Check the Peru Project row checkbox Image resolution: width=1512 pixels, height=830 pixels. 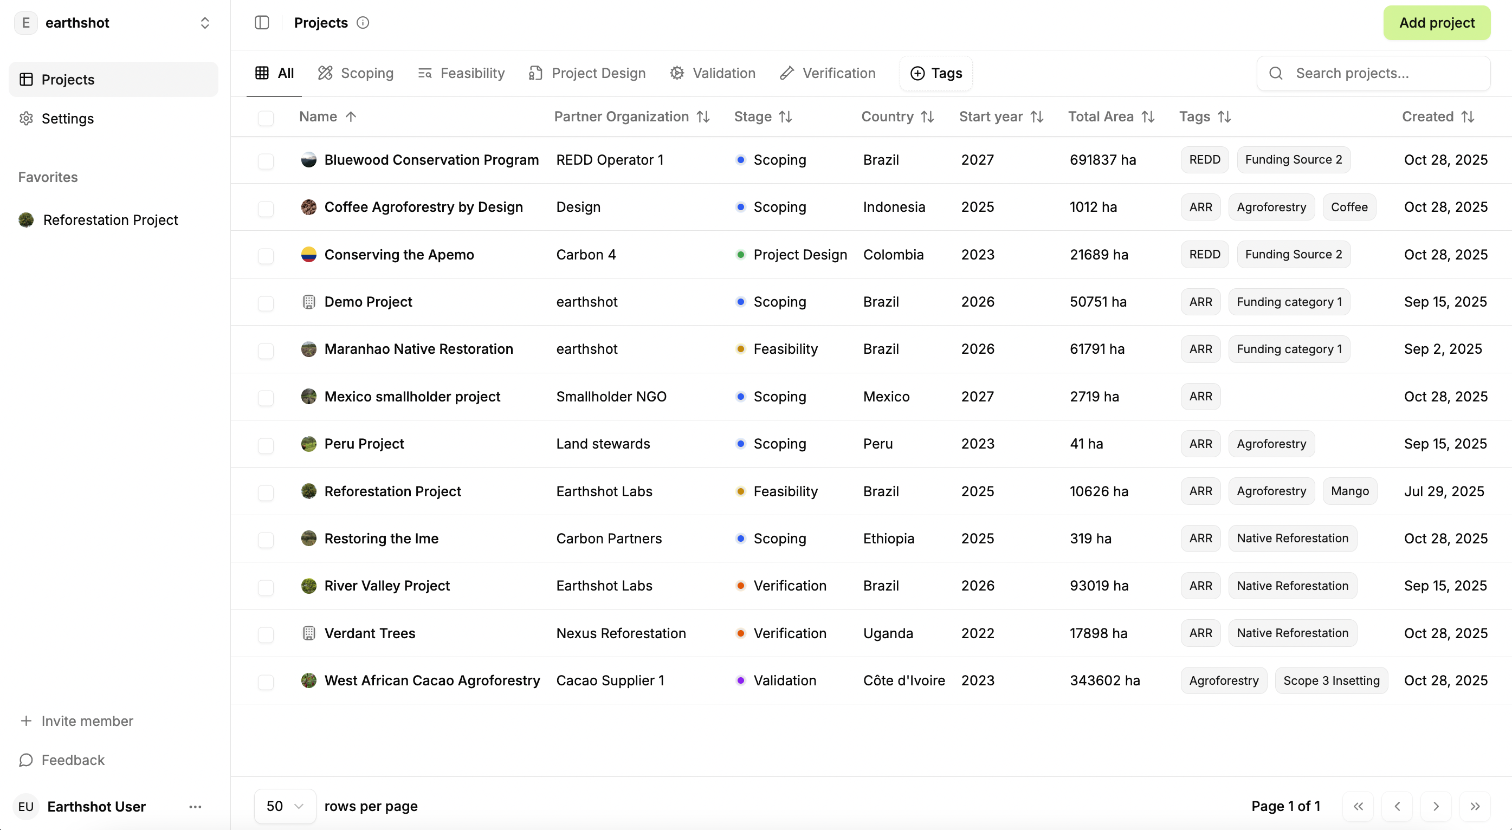266,444
